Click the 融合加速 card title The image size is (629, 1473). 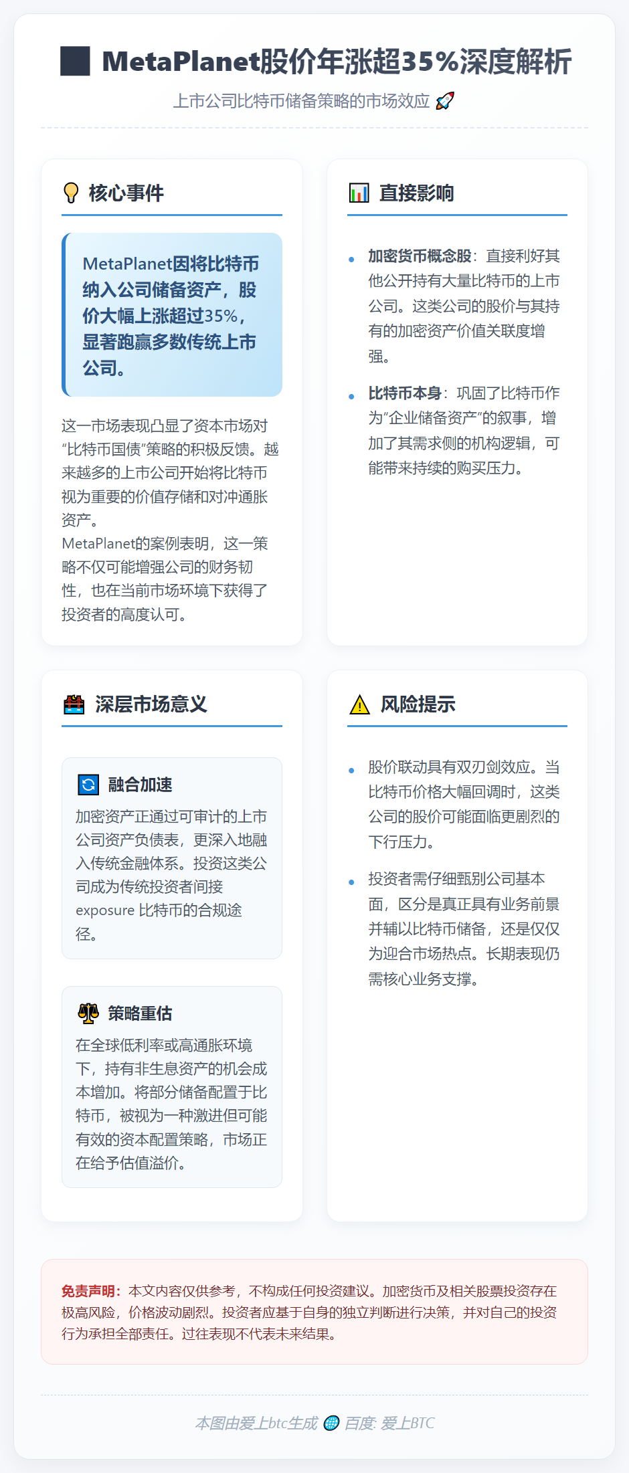click(141, 785)
